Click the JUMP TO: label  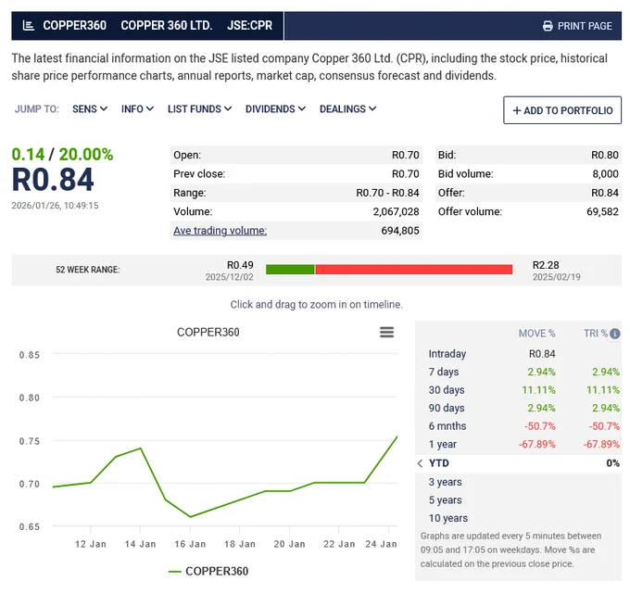[x=36, y=109]
